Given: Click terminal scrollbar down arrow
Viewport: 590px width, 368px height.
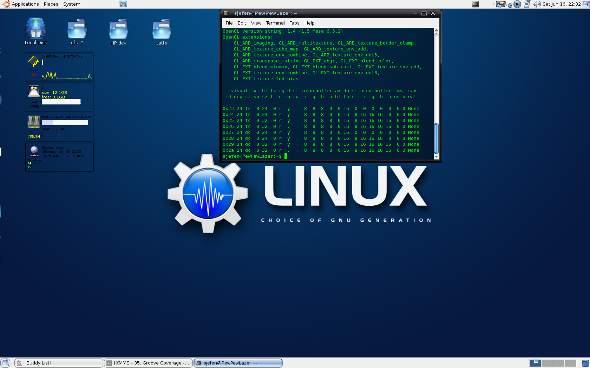Looking at the screenshot, I should click(x=436, y=157).
